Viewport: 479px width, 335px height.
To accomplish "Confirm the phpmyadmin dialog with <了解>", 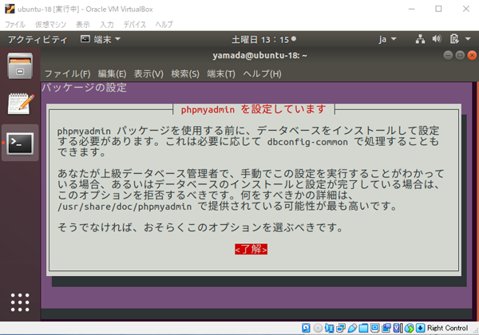I will point(251,250).
